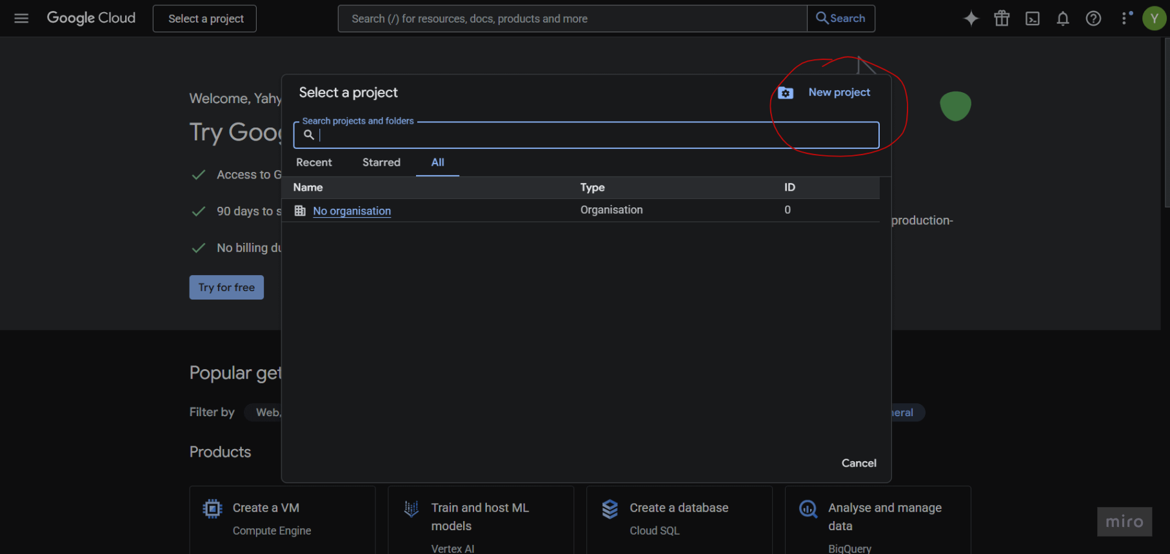Click the top bar Search button
Screen dimensions: 1170x554
[841, 19]
